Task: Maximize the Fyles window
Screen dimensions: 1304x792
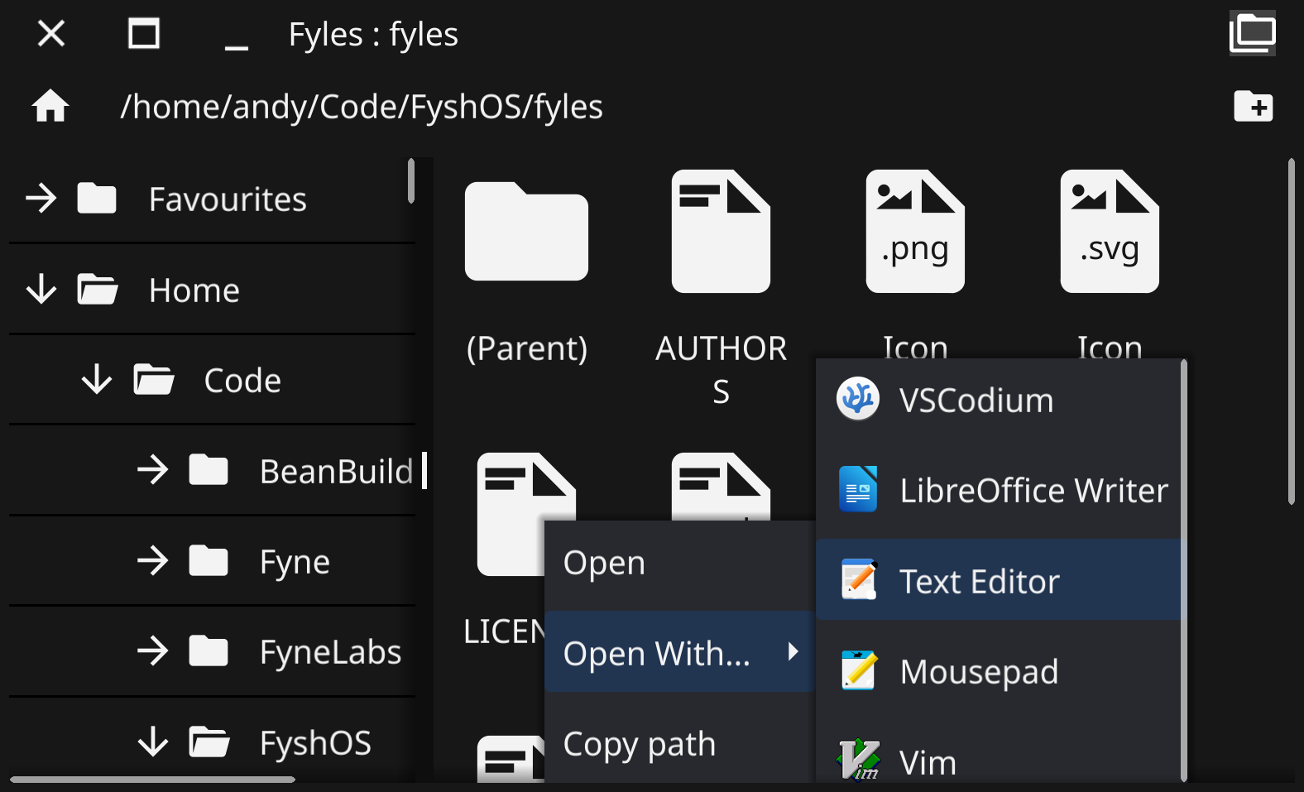Action: [x=144, y=34]
